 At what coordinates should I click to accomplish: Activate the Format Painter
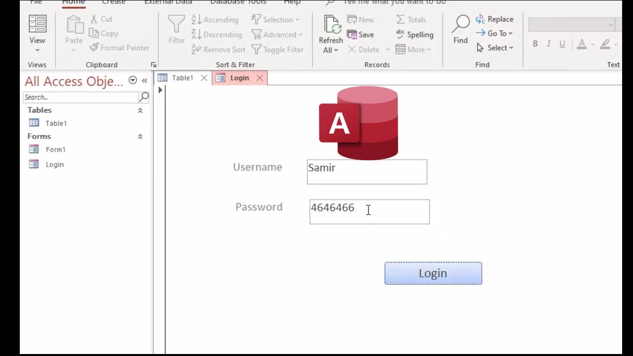(x=119, y=48)
